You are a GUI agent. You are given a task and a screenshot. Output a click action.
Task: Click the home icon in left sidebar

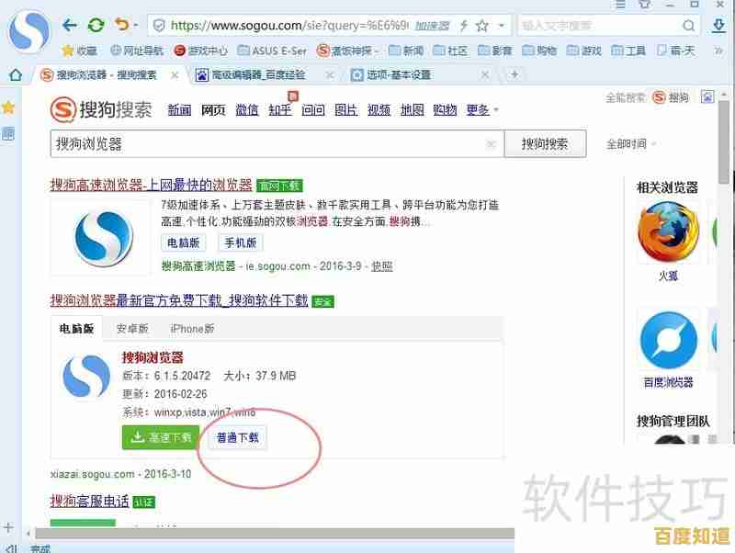coord(13,75)
